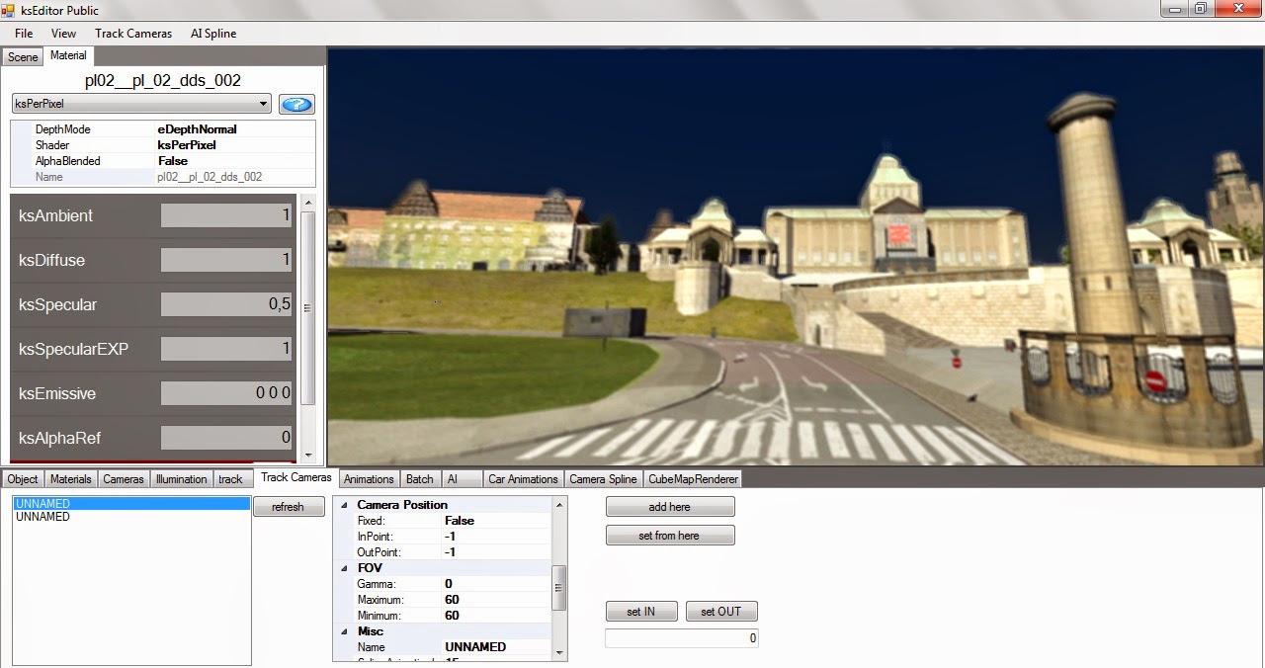Viewport: 1265px width, 668px height.
Task: Collapse the Misc section
Action: click(x=345, y=630)
